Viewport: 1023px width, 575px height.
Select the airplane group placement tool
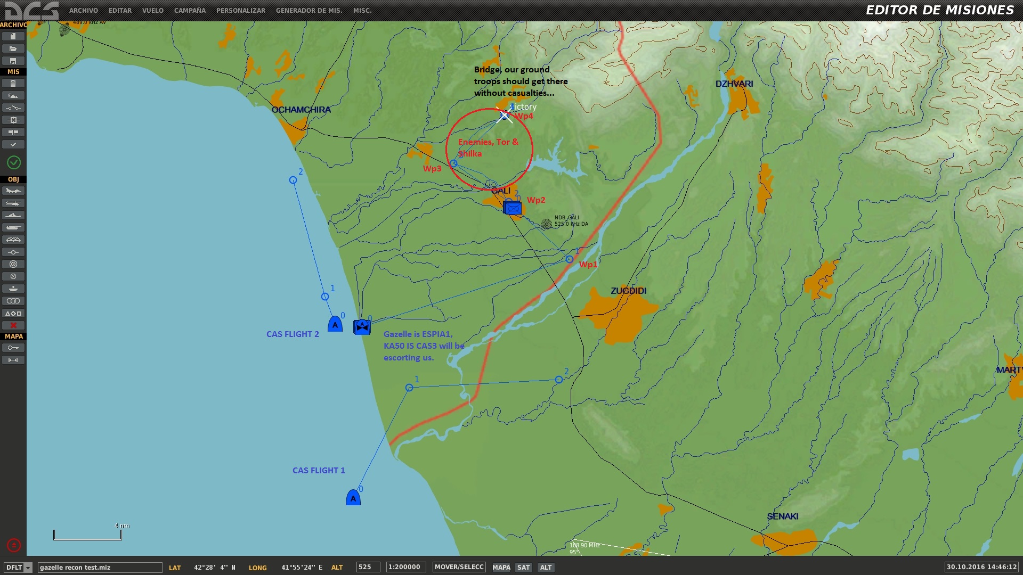click(x=13, y=191)
